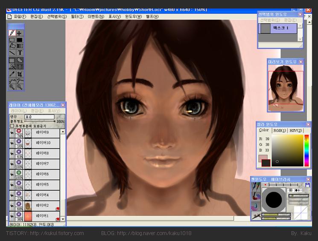Select the hollow rectangle shape tool
This screenshot has width=318, height=241.
click(x=12, y=40)
